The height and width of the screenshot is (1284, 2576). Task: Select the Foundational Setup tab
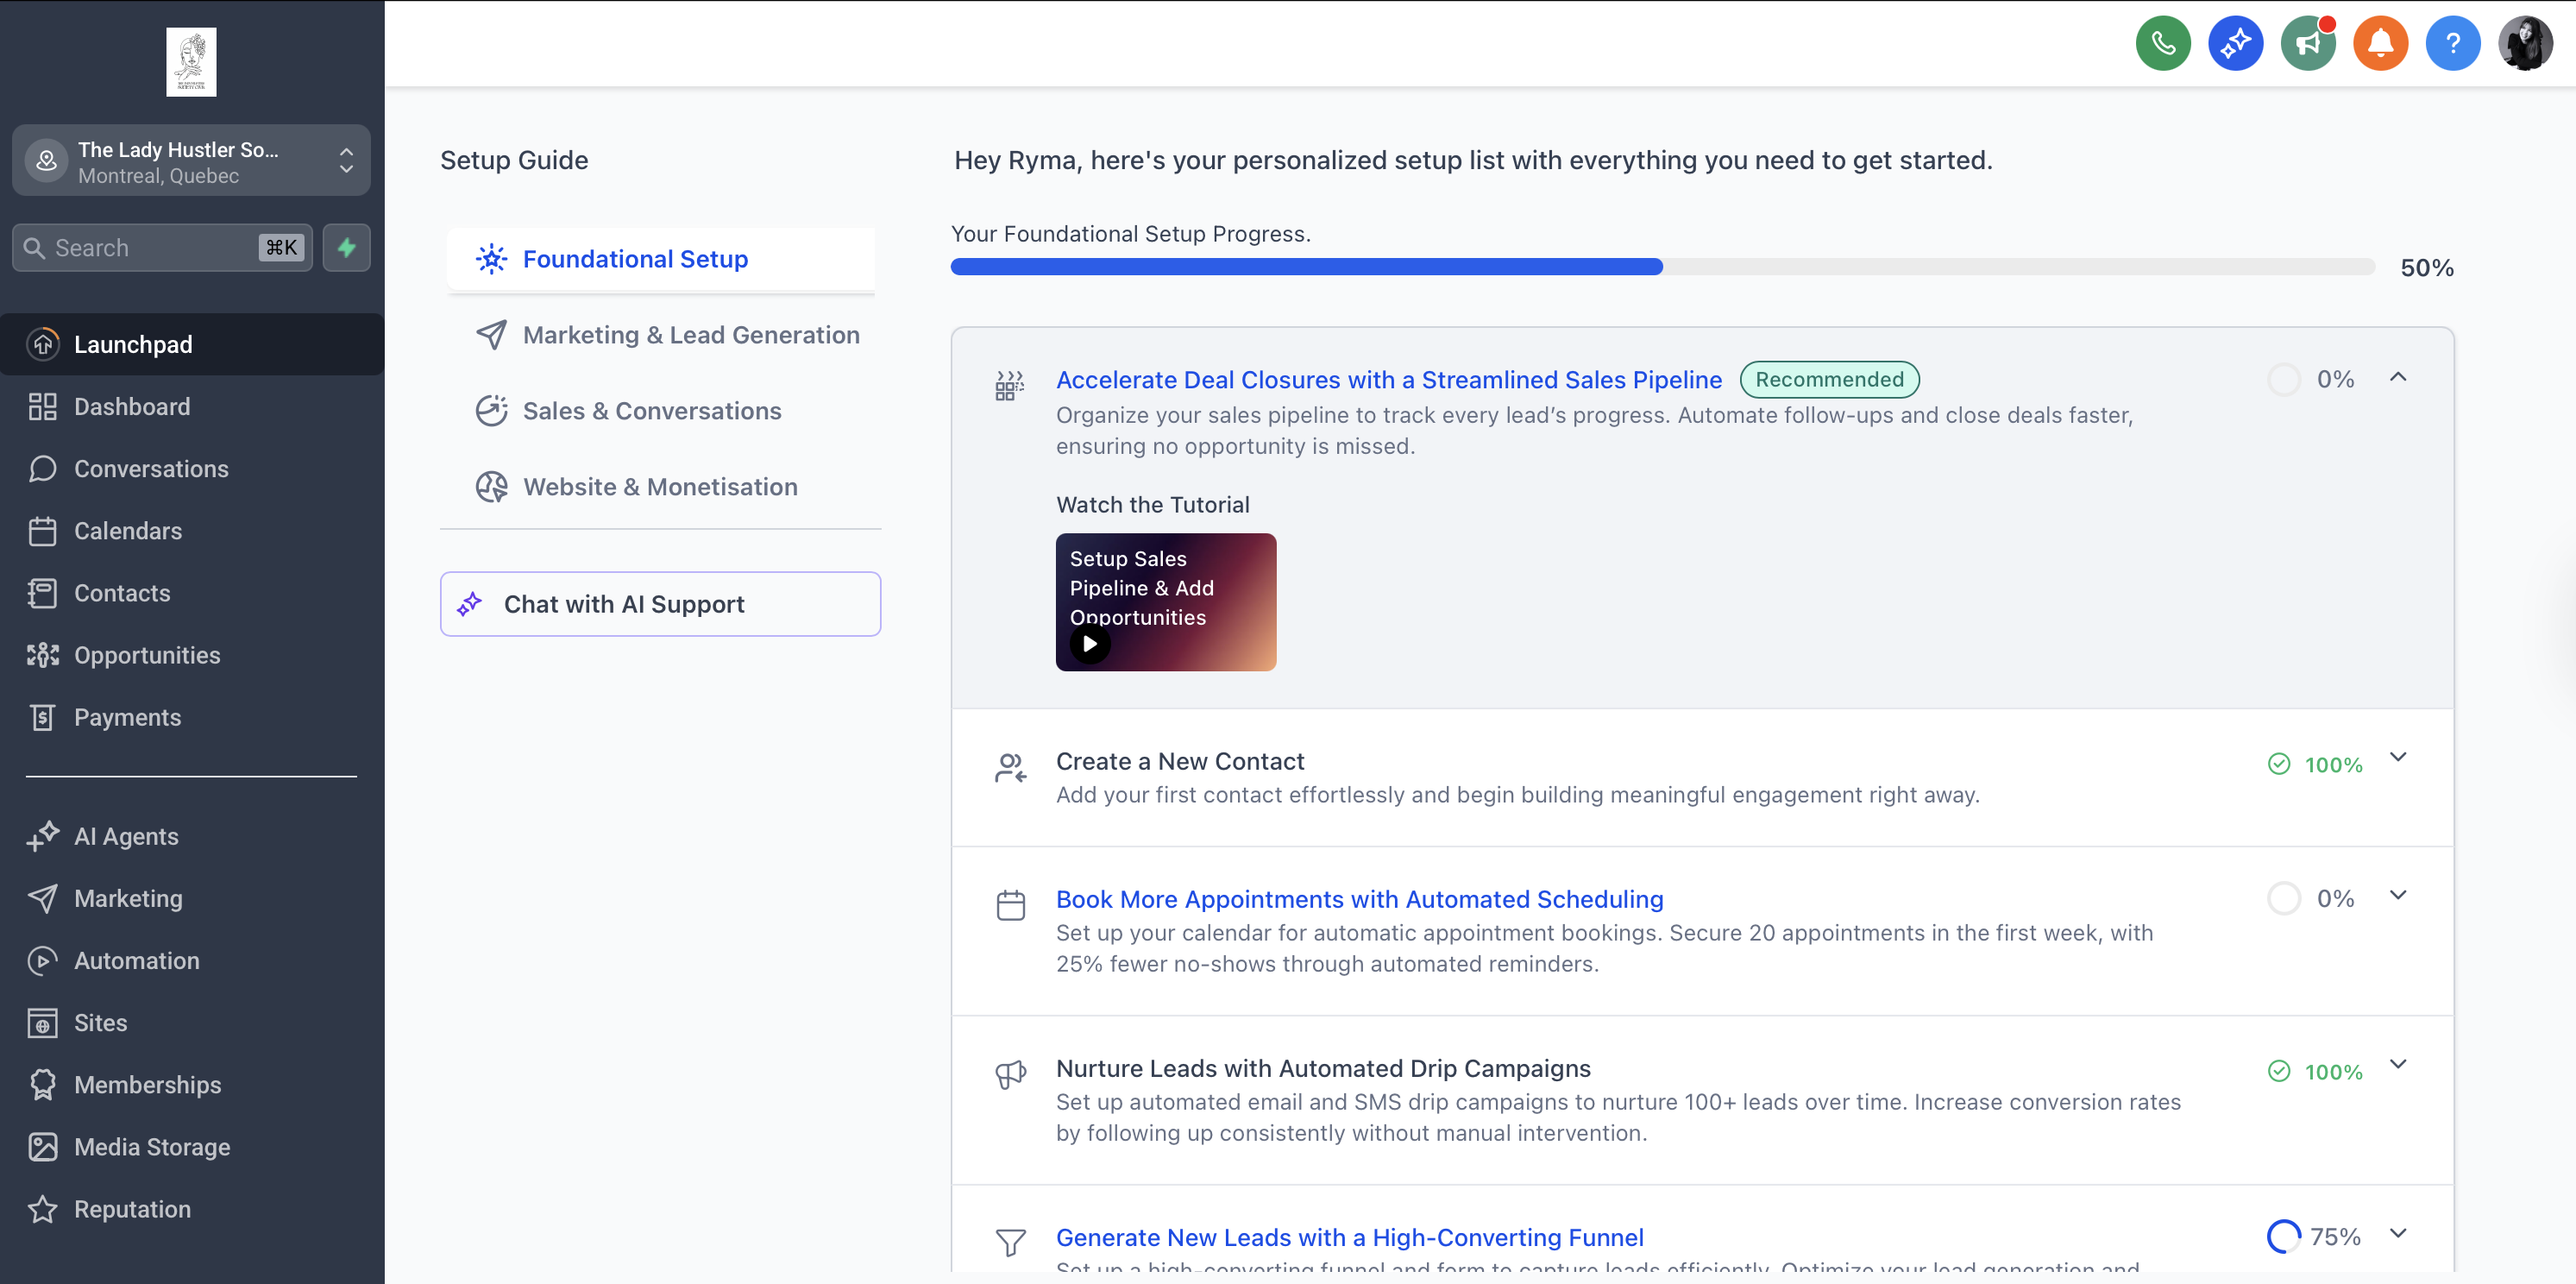coord(661,259)
